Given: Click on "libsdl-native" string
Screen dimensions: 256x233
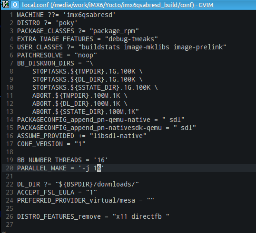Looking at the screenshot, I should [x=118, y=136].
